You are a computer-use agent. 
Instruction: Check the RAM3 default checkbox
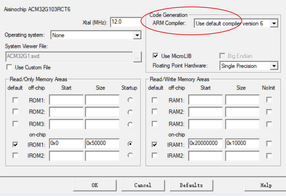(155, 124)
